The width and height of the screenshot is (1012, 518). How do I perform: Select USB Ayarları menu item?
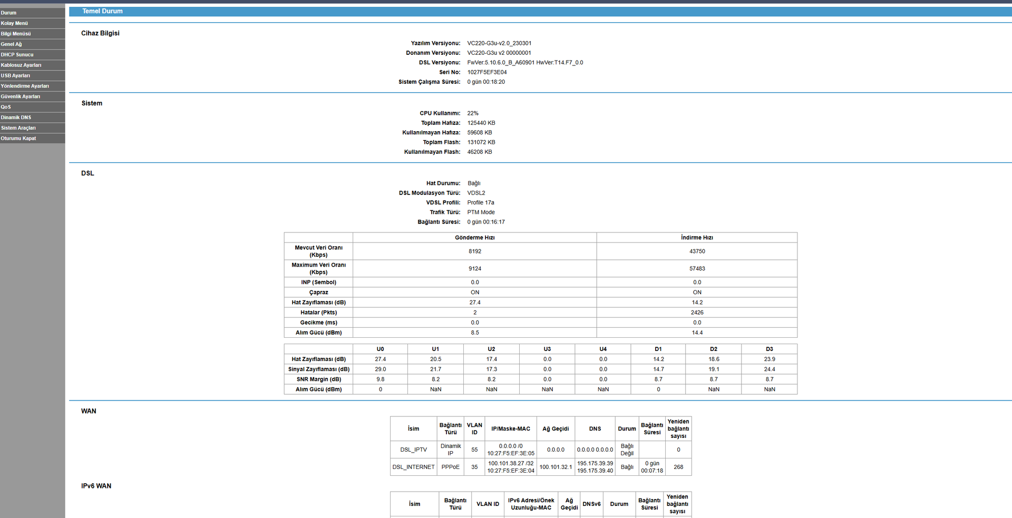[x=32, y=75]
